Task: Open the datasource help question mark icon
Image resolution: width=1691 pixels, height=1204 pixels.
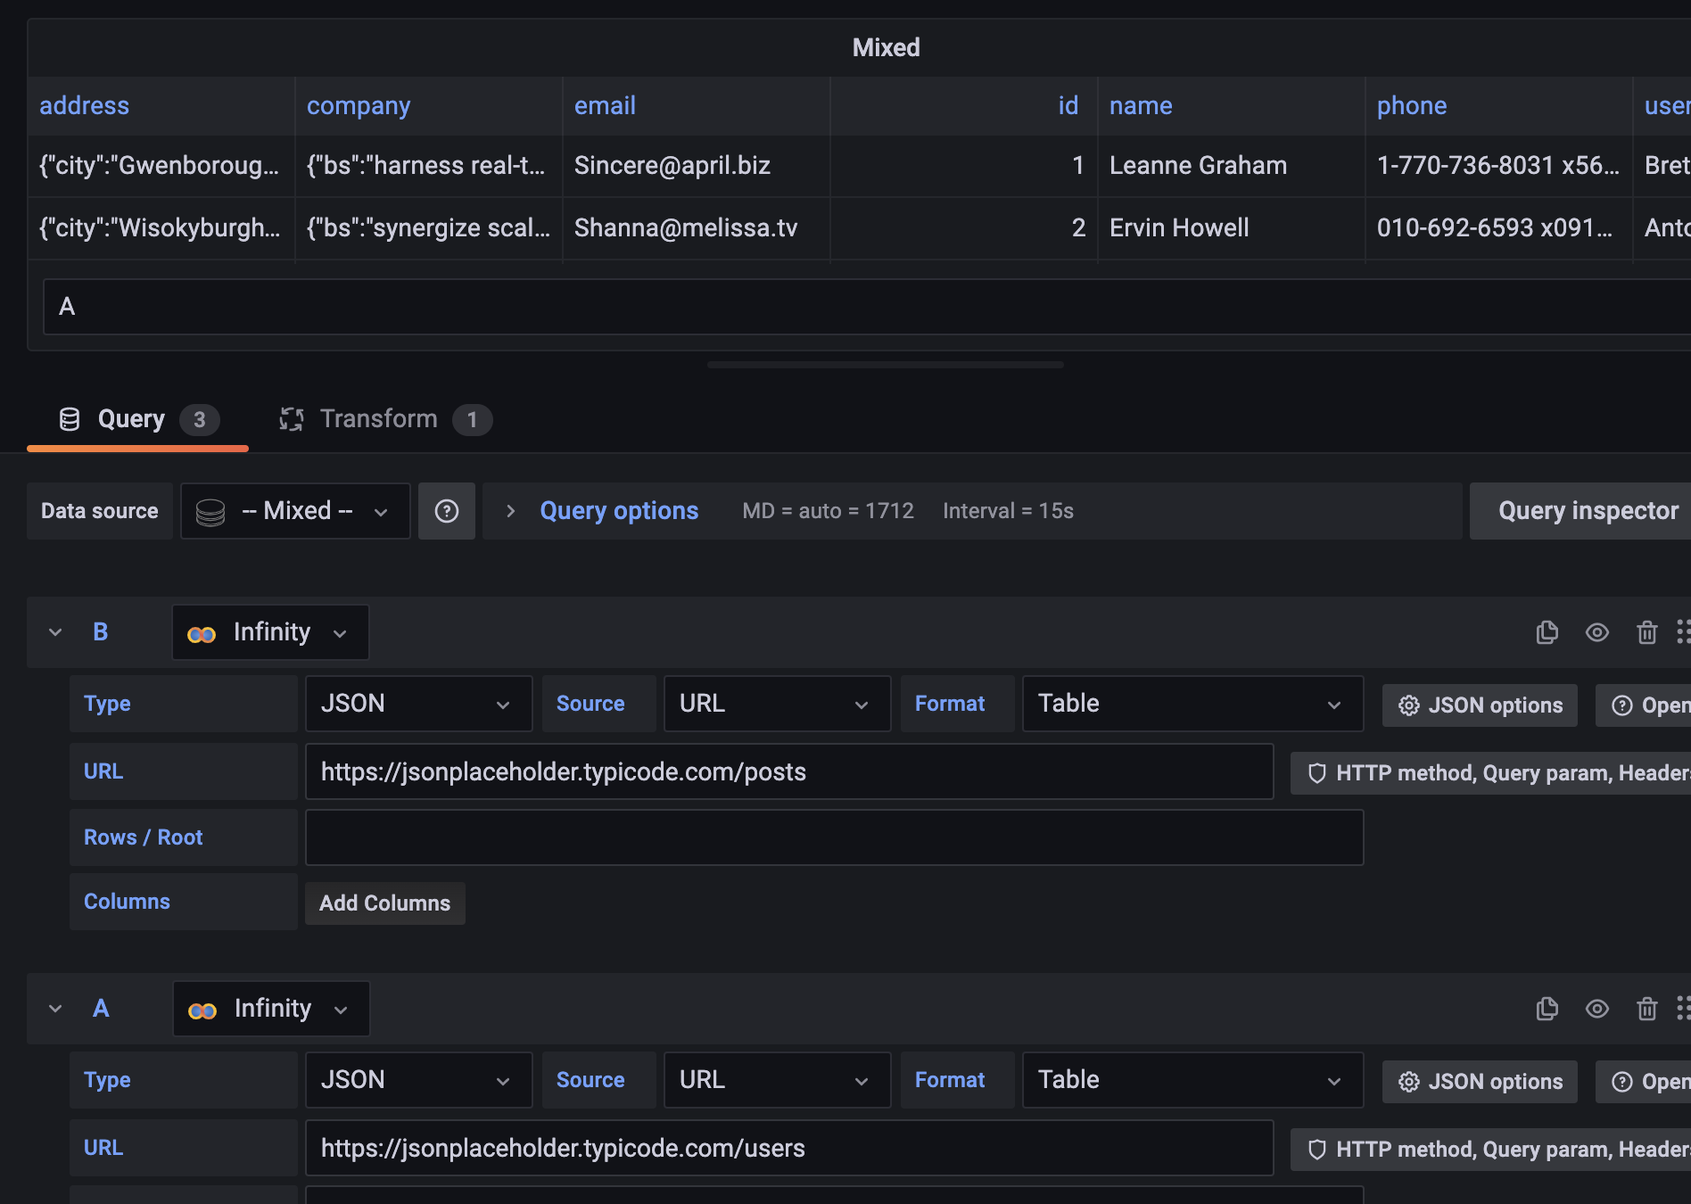Action: tap(447, 510)
